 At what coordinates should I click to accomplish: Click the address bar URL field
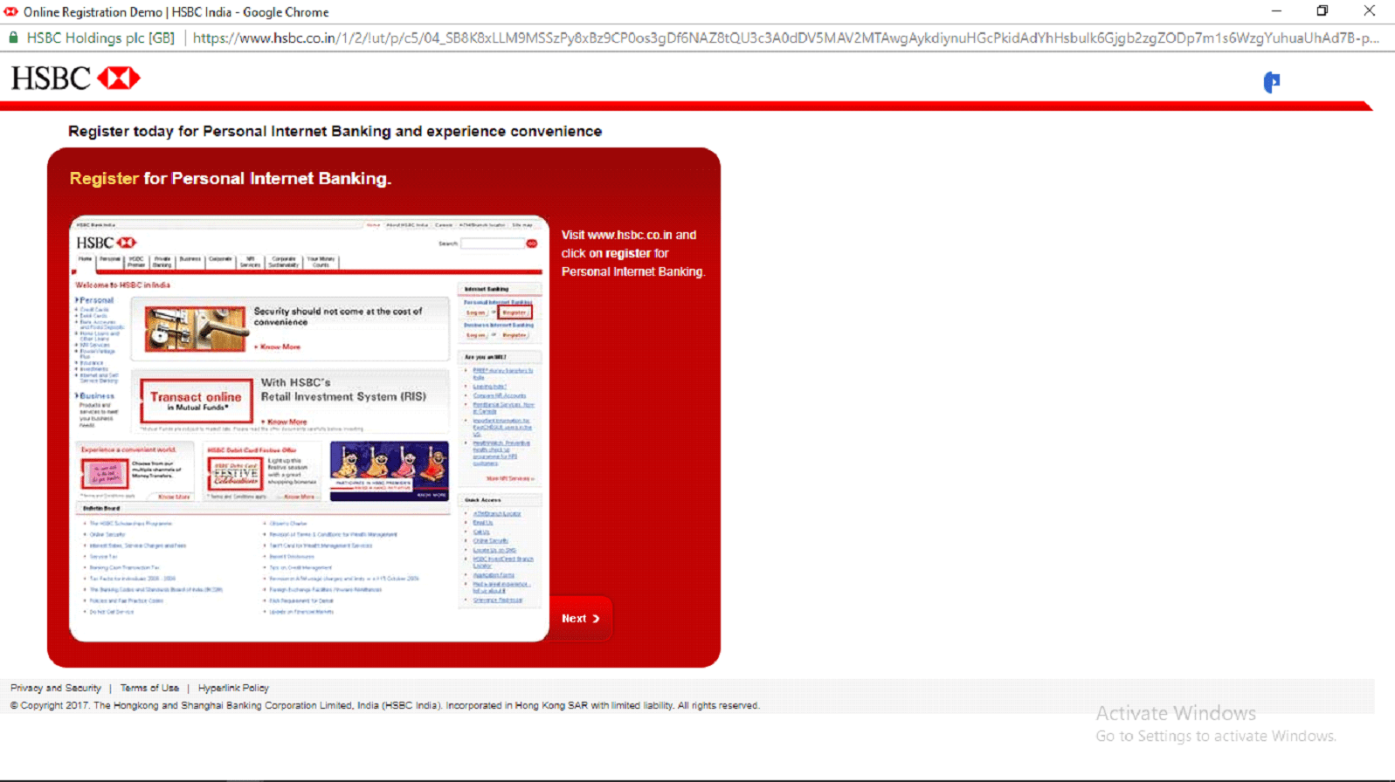pyautogui.click(x=785, y=38)
